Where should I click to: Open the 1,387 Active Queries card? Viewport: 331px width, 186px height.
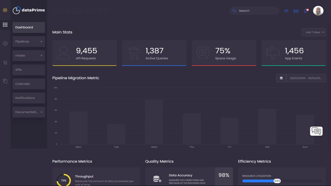coord(154,53)
